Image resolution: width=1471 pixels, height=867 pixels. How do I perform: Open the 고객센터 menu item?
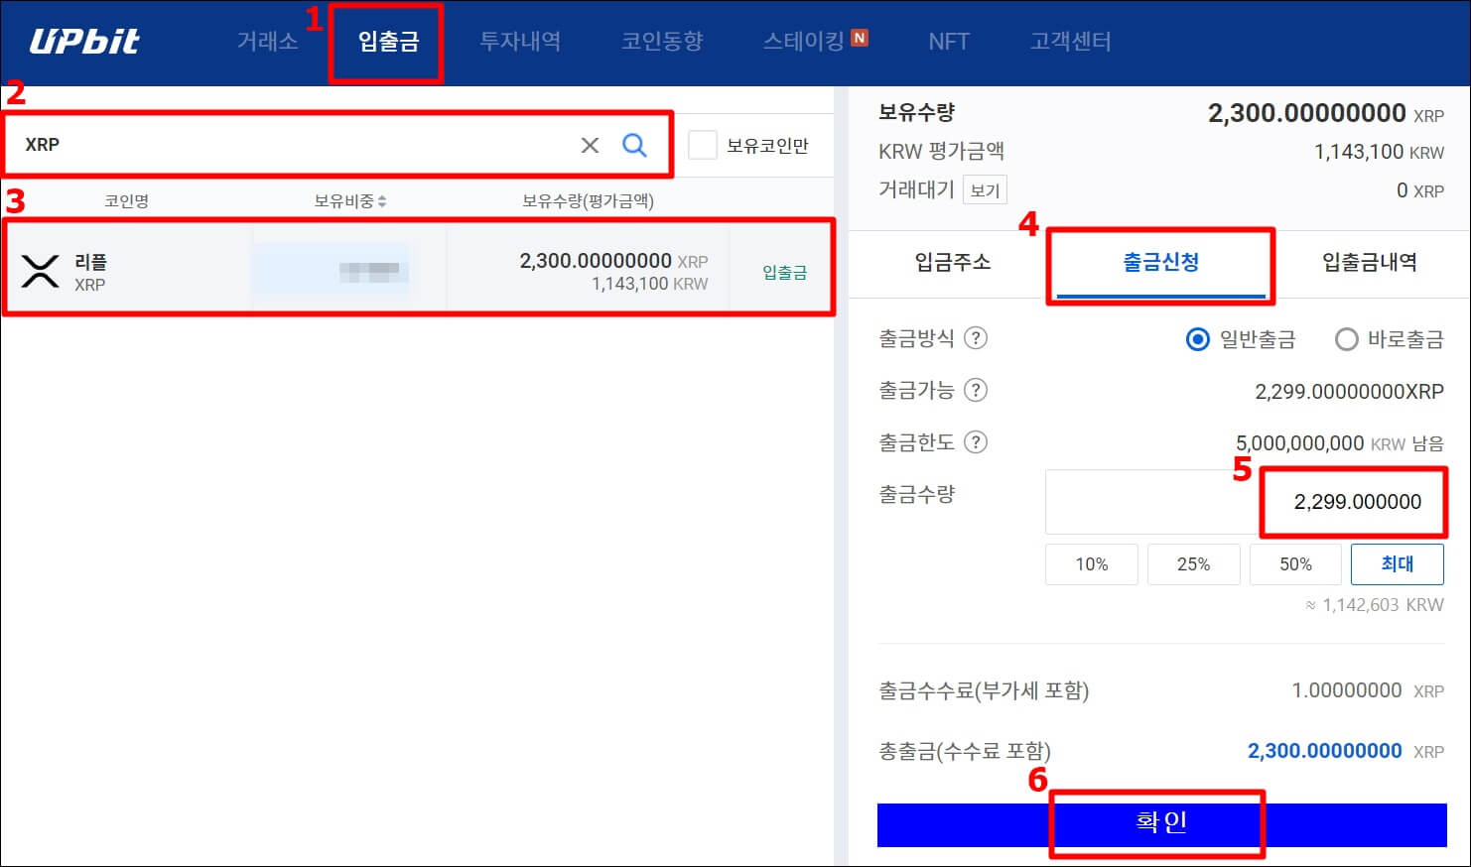pyautogui.click(x=1070, y=41)
